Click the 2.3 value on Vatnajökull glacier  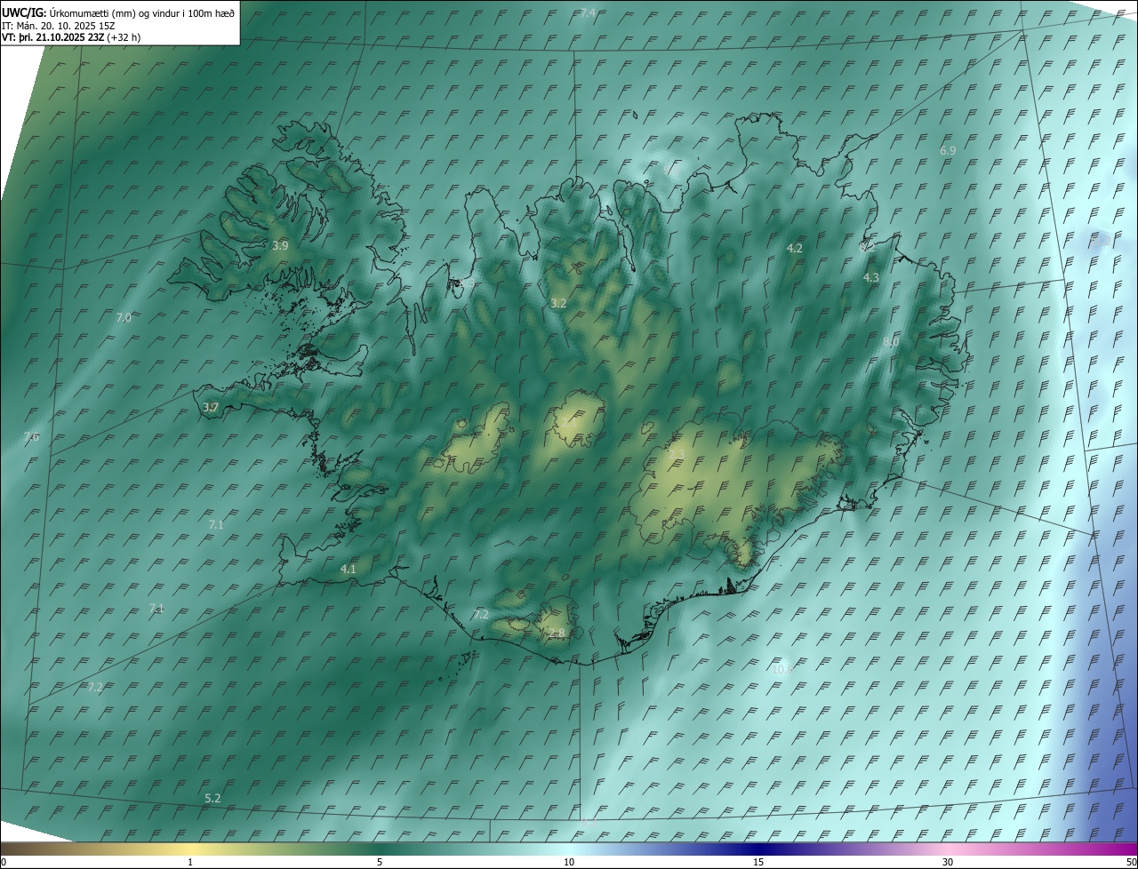coord(677,455)
